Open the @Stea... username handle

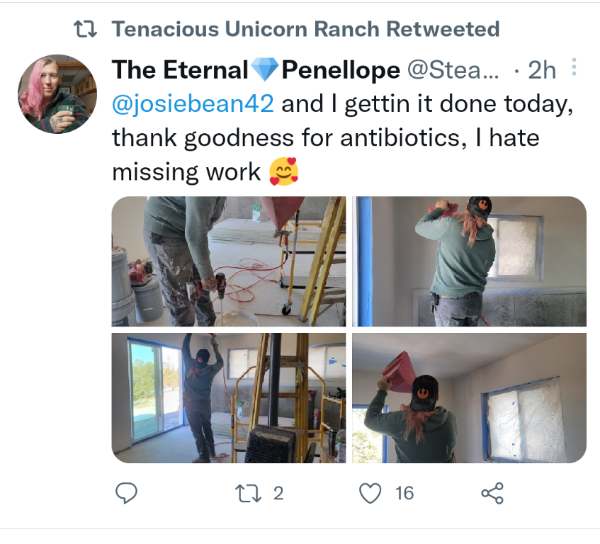tap(453, 70)
